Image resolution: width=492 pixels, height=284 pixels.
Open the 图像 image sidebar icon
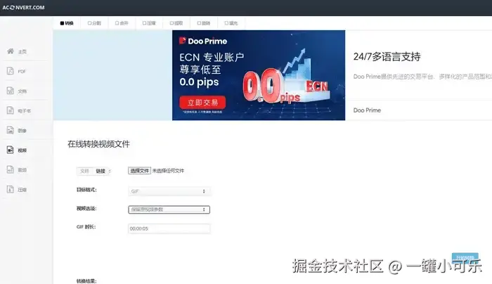pyautogui.click(x=11, y=130)
